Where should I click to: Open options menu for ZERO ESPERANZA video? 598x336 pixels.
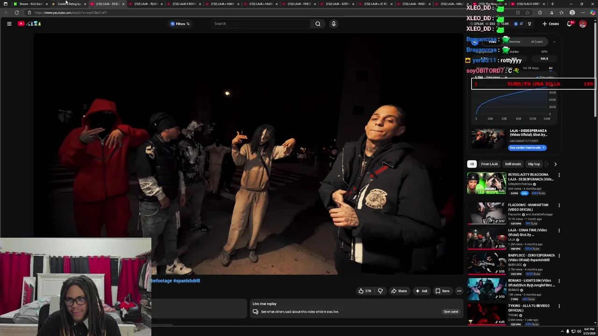pos(559,256)
